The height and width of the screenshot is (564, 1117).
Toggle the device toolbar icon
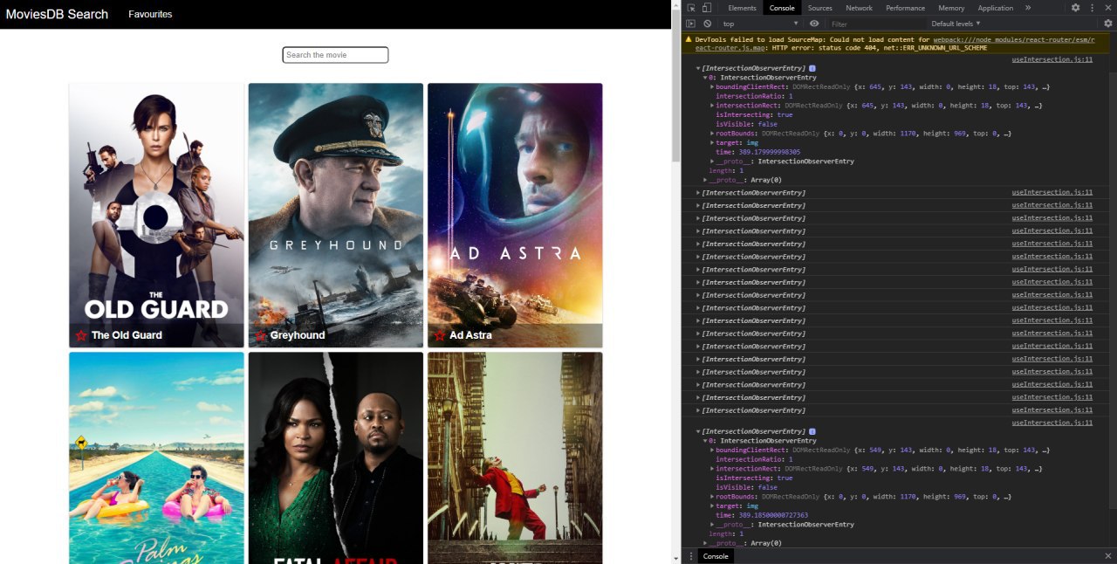(706, 8)
